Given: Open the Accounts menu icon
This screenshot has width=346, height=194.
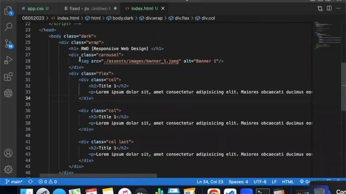Looking at the screenshot, I should [9, 153].
